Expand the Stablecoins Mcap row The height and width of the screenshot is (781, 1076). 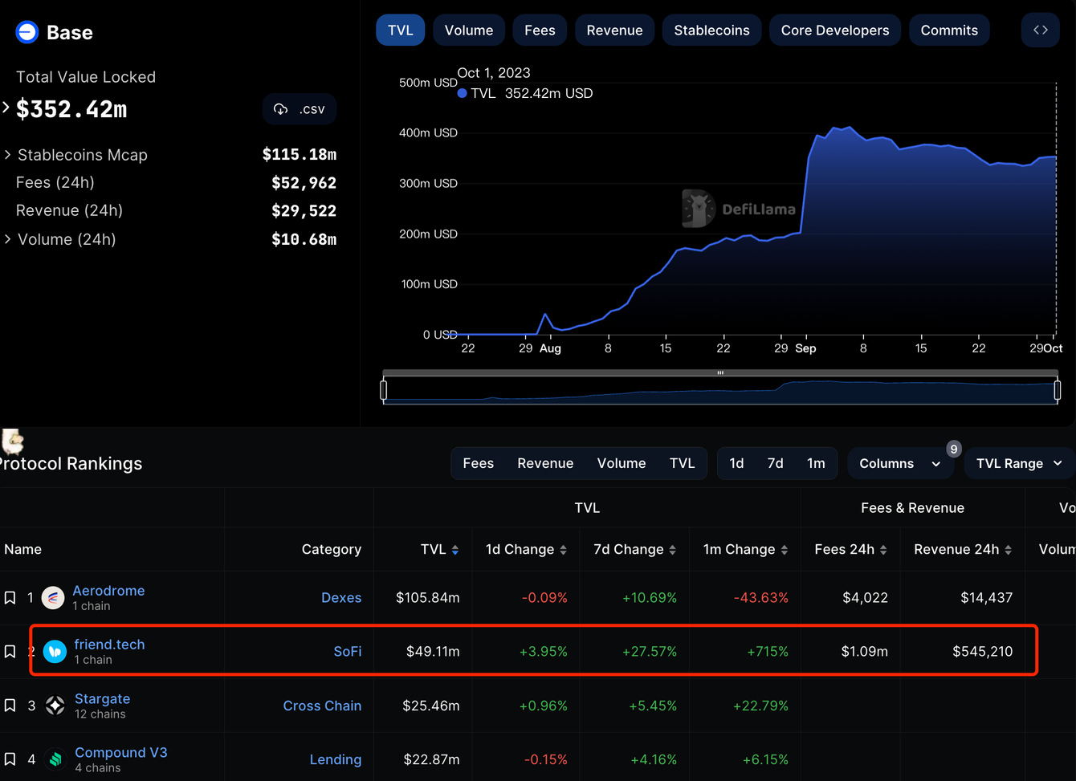[8, 155]
